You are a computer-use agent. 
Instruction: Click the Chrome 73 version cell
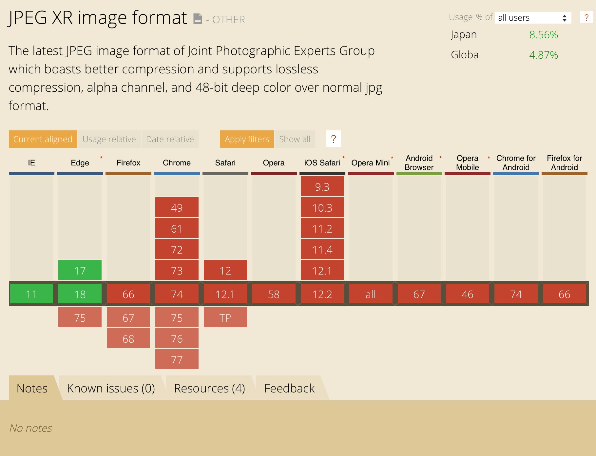pyautogui.click(x=177, y=270)
